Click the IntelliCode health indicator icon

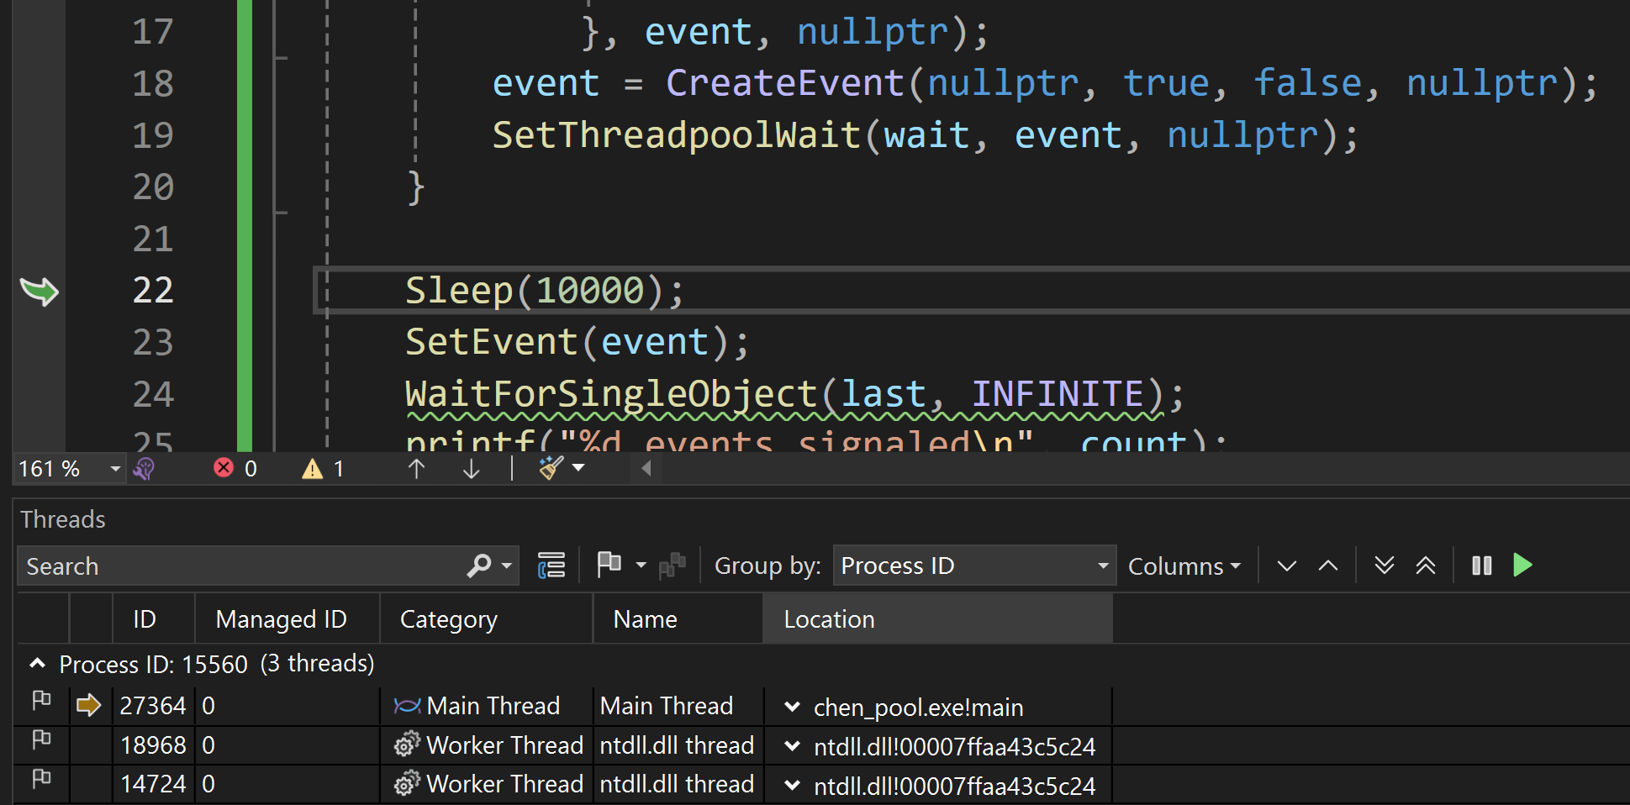145,469
